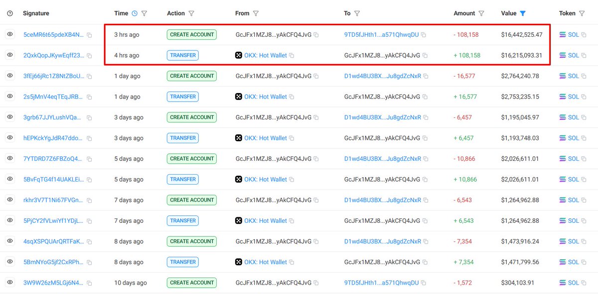Toggle eye icon for 2QxkQopJKywEqff23 row
This screenshot has height=294, width=598.
click(10, 55)
